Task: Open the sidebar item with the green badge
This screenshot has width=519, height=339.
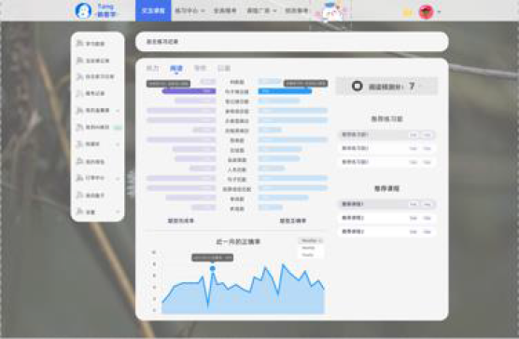Action: tap(98, 127)
